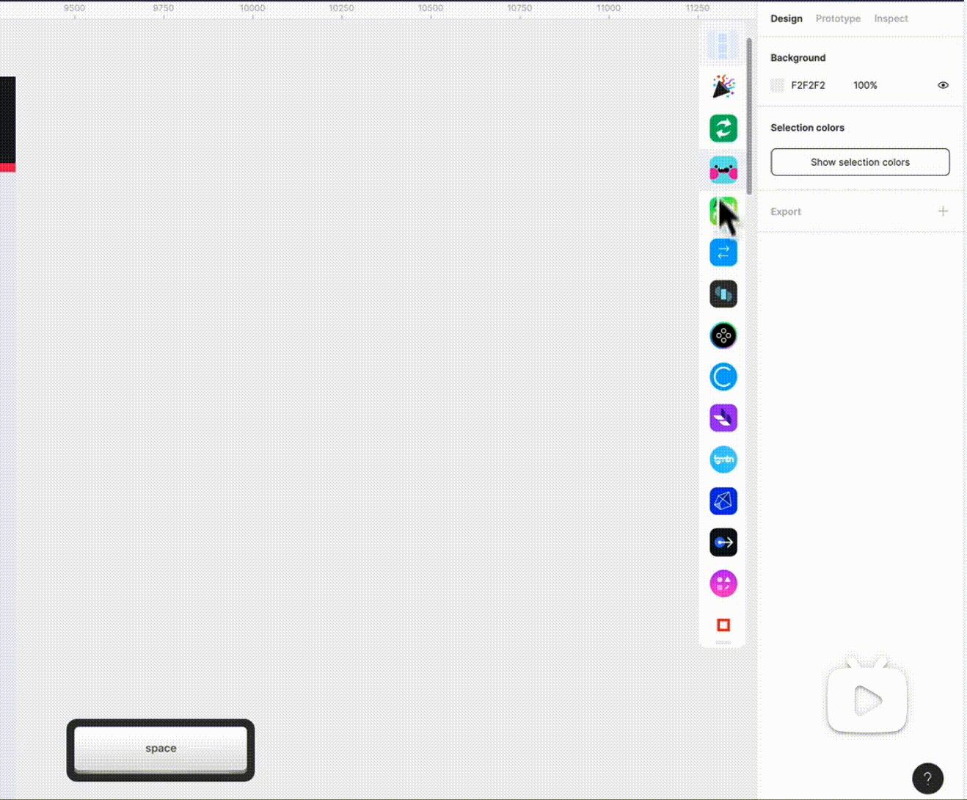Toggle background visibility eye icon
This screenshot has height=800, width=967.
pos(943,85)
